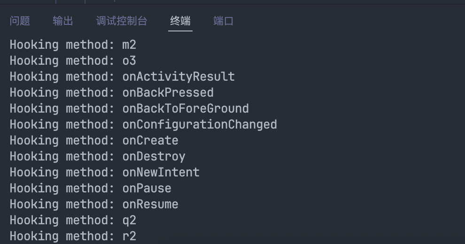Click onResume in the terminal output
Image resolution: width=465 pixels, height=244 pixels.
click(x=150, y=204)
